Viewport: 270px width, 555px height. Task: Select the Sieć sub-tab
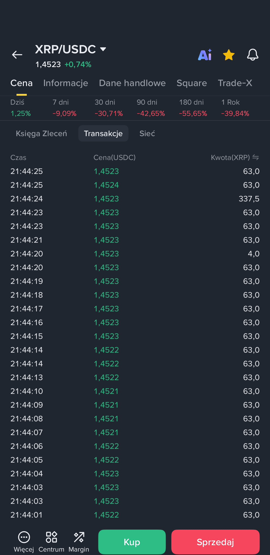pos(147,133)
